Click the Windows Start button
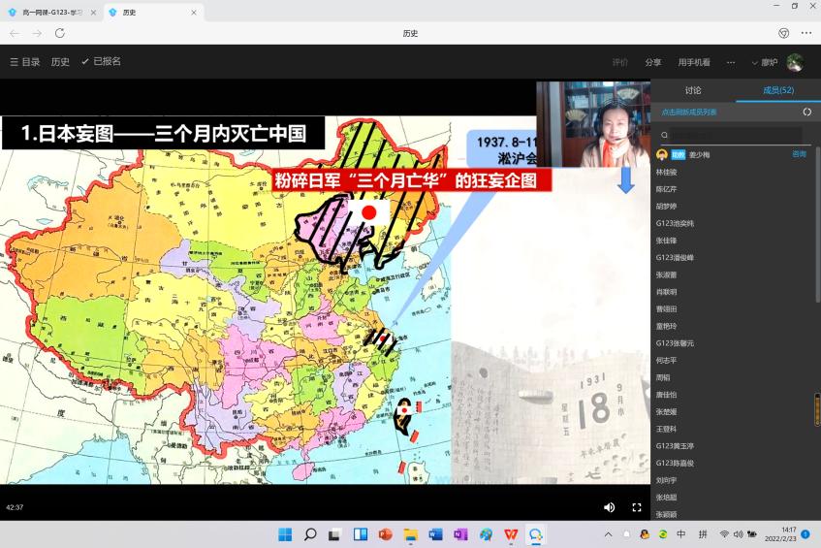Image resolution: width=821 pixels, height=548 pixels. click(x=285, y=534)
